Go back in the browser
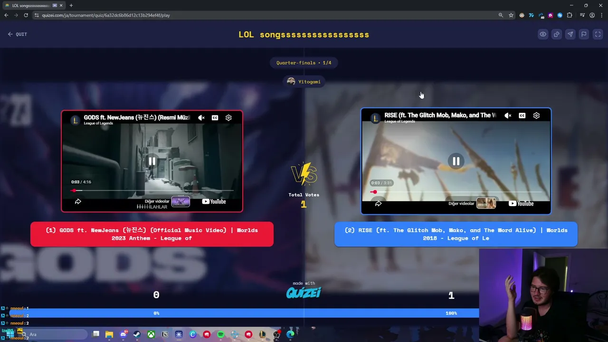Image resolution: width=608 pixels, height=342 pixels. pyautogui.click(x=6, y=15)
